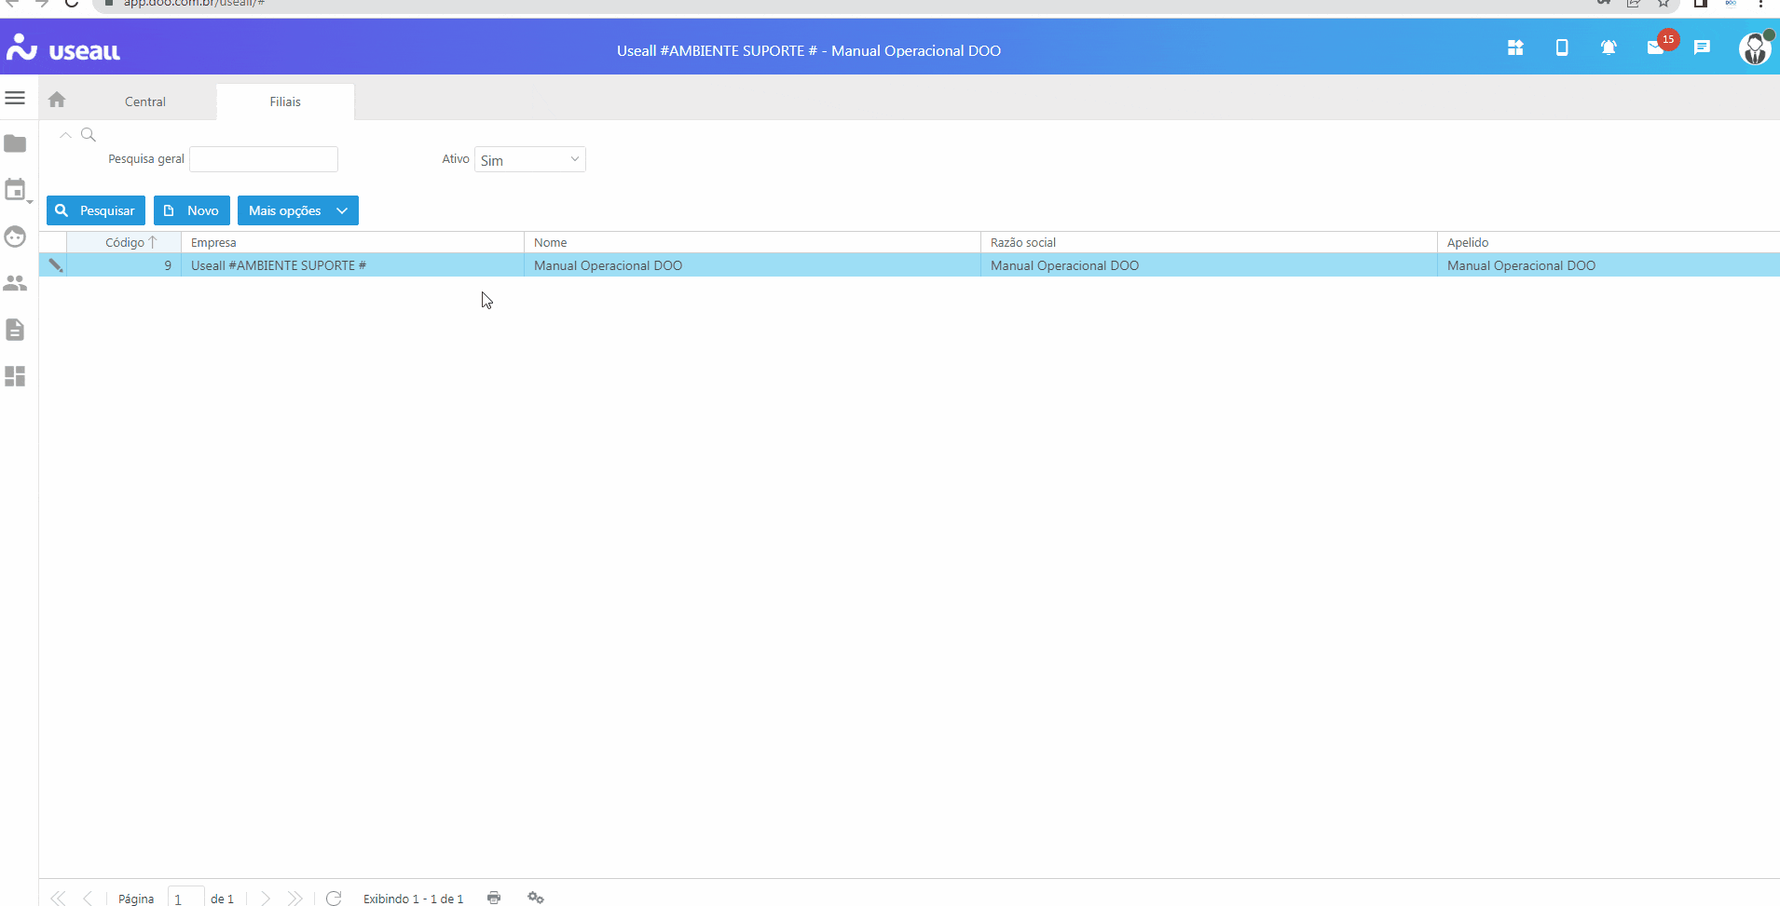Click the page number input field

(x=185, y=898)
